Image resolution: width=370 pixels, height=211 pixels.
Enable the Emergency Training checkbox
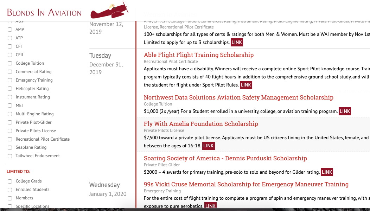[10, 80]
